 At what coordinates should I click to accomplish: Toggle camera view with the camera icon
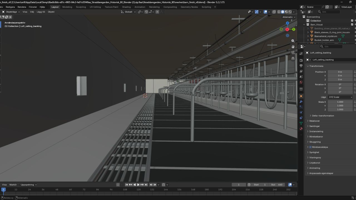pos(293,52)
